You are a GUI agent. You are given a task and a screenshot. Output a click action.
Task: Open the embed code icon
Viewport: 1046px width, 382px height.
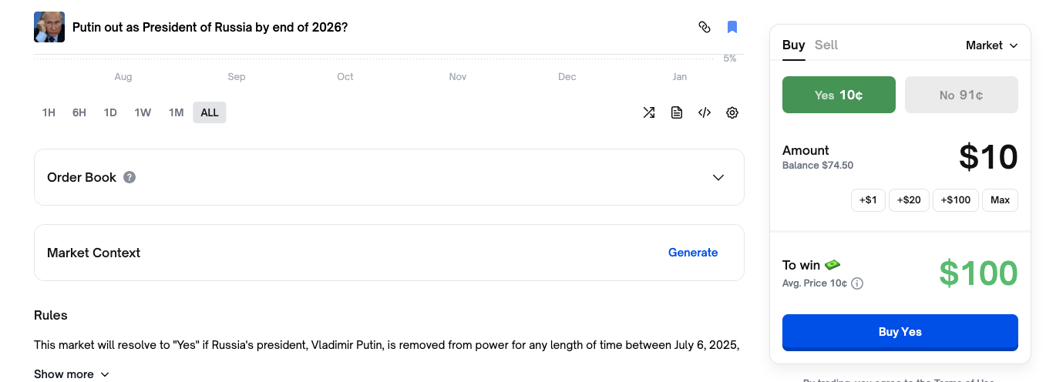click(x=705, y=112)
